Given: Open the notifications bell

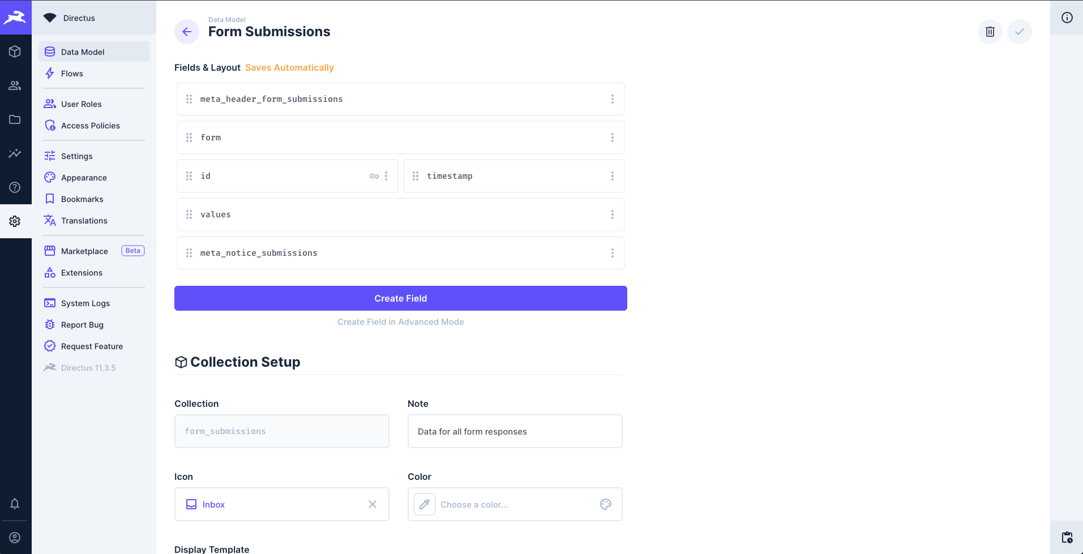Looking at the screenshot, I should coord(15,504).
